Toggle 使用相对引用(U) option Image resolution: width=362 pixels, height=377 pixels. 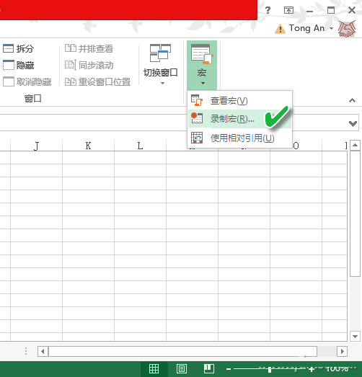pyautogui.click(x=240, y=138)
